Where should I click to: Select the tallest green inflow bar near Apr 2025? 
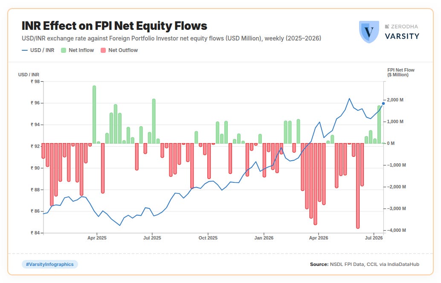tap(94, 115)
